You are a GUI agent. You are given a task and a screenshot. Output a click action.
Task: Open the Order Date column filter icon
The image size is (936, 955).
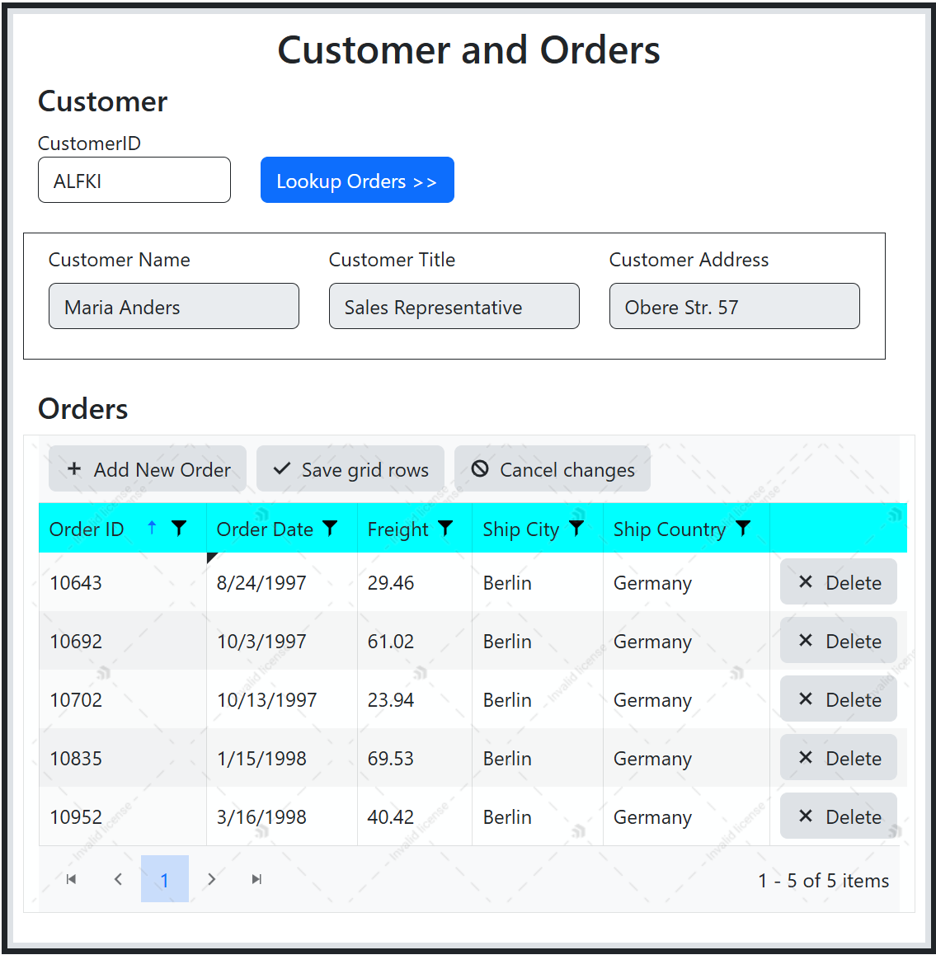click(330, 528)
